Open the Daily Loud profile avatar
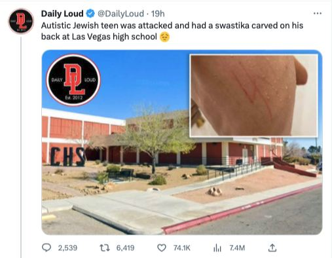This screenshot has width=332, height=258. point(21,21)
